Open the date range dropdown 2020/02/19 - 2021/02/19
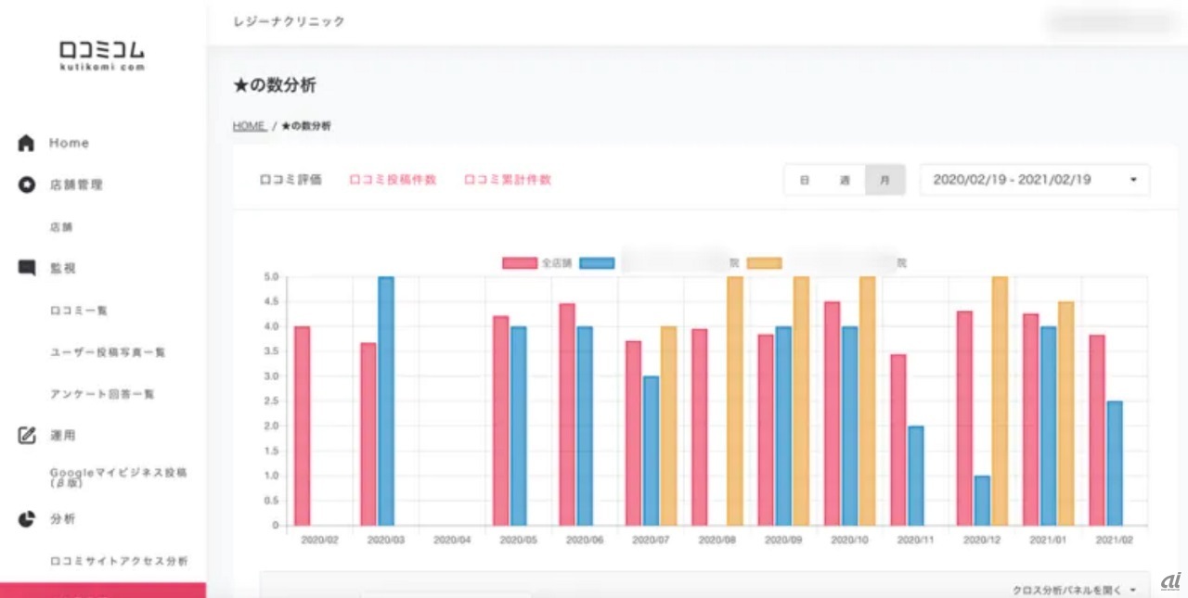The height and width of the screenshot is (598, 1188). click(1034, 180)
